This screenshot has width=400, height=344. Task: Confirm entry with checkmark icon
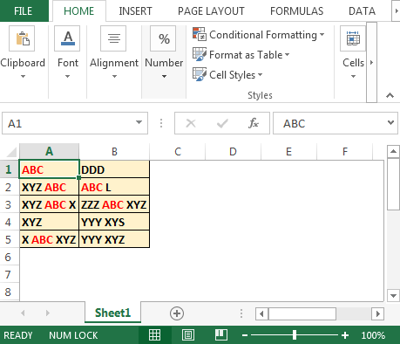pos(222,123)
